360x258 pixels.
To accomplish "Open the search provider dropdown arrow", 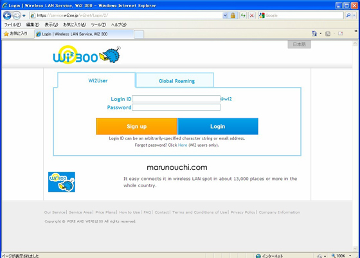I will coord(354,15).
